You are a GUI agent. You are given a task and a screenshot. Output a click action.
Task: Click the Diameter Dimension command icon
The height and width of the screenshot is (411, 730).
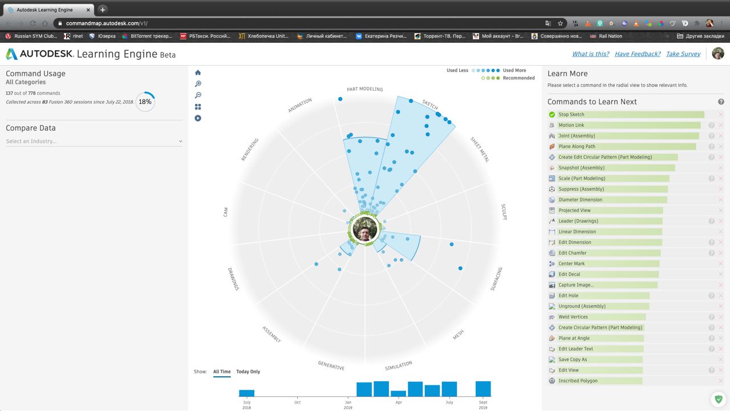coord(551,200)
